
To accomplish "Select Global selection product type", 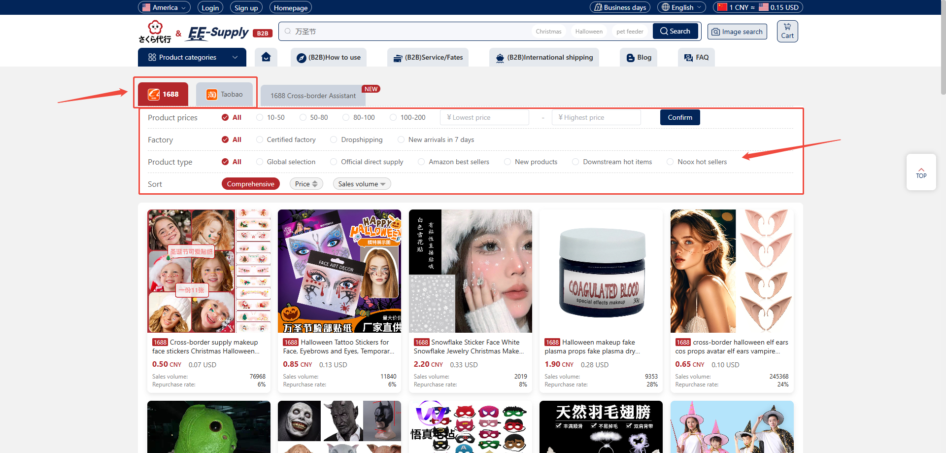I will point(286,162).
